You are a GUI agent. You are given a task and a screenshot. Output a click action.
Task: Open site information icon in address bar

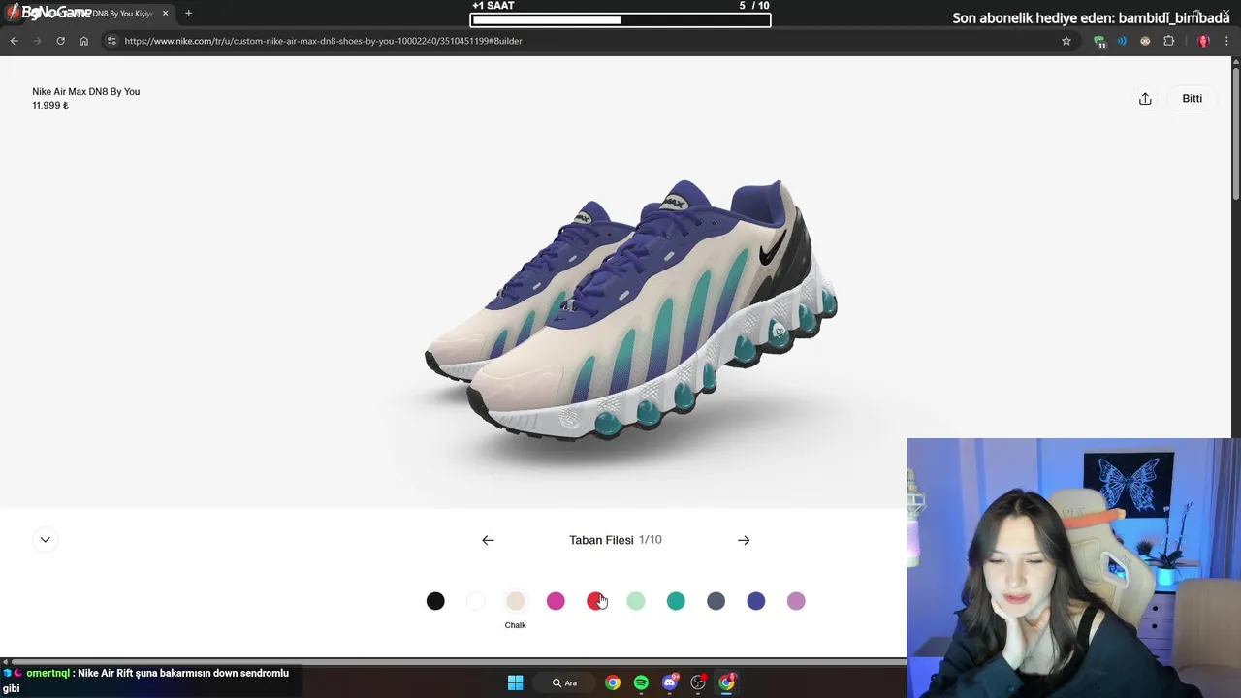point(111,41)
